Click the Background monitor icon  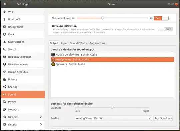click(4, 27)
